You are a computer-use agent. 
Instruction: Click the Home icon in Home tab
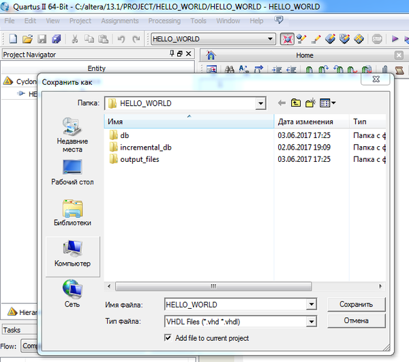(211, 55)
